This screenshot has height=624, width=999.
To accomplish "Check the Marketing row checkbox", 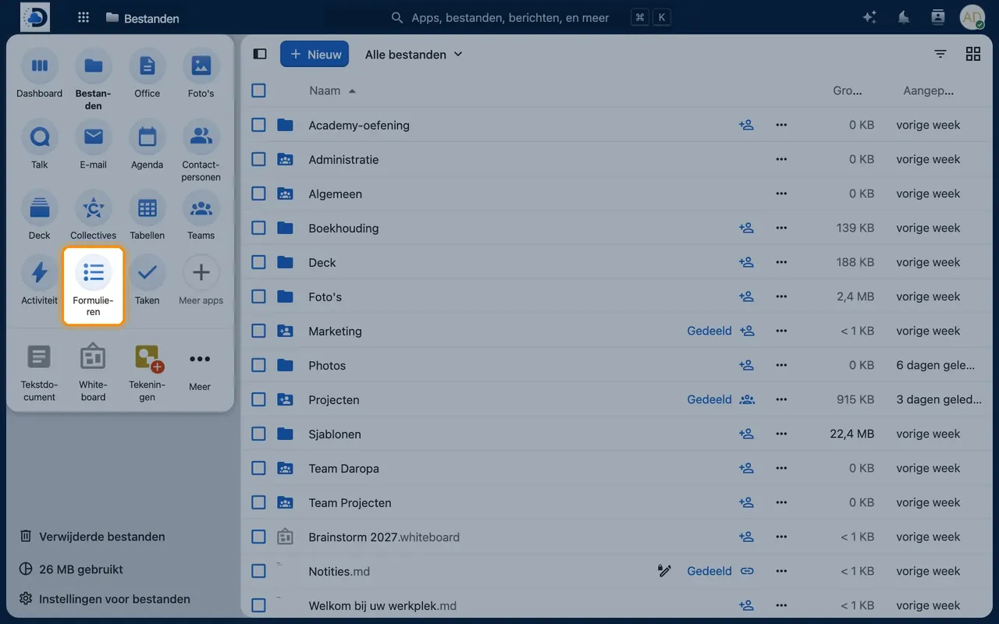I will click(258, 331).
